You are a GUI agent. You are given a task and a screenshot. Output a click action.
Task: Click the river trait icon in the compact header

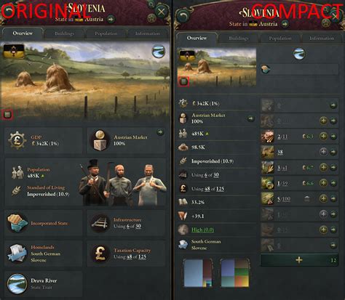click(299, 54)
